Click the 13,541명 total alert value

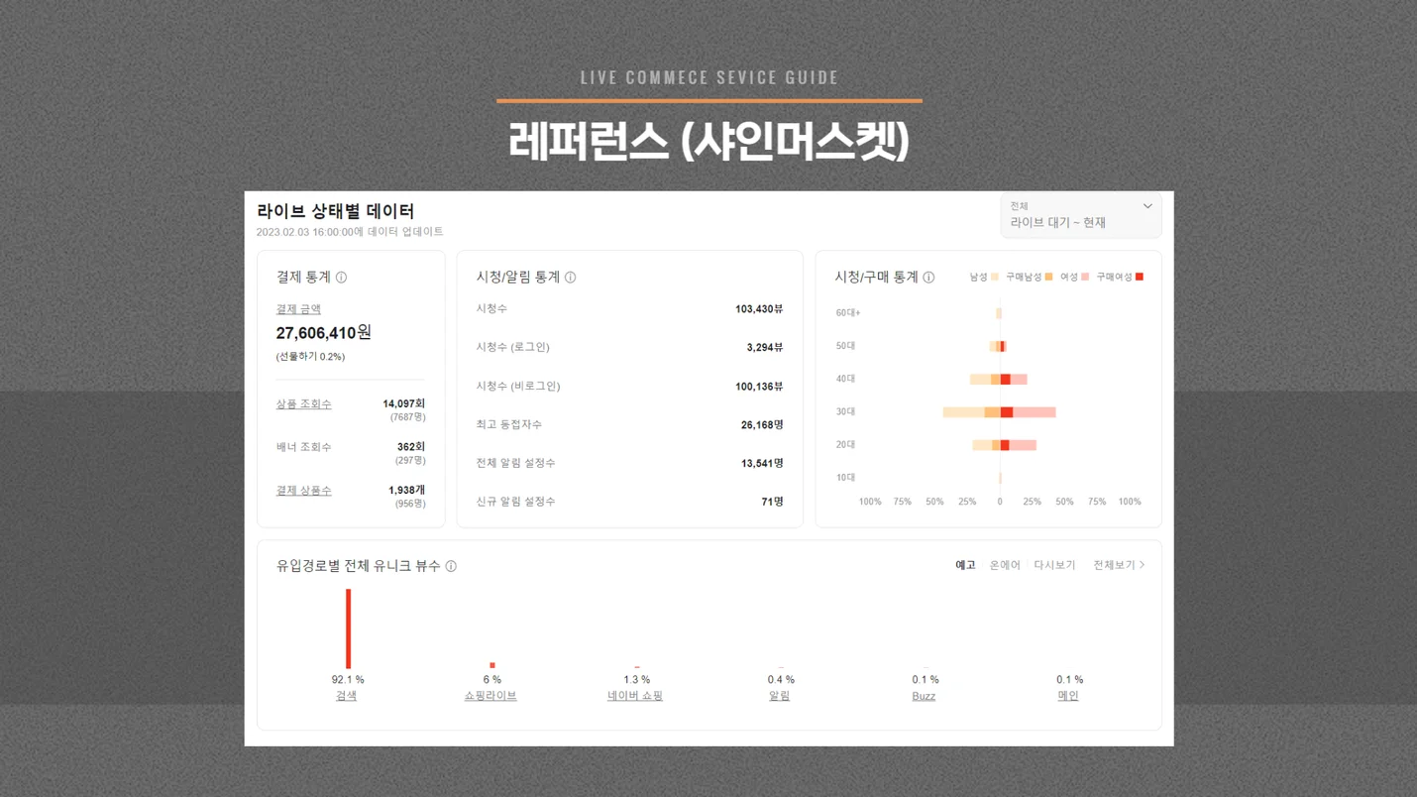coord(762,463)
